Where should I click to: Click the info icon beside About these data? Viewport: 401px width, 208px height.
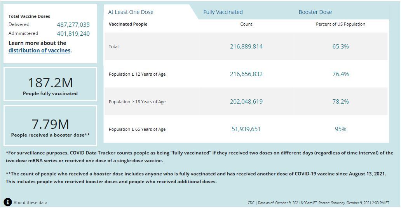pos(8,202)
